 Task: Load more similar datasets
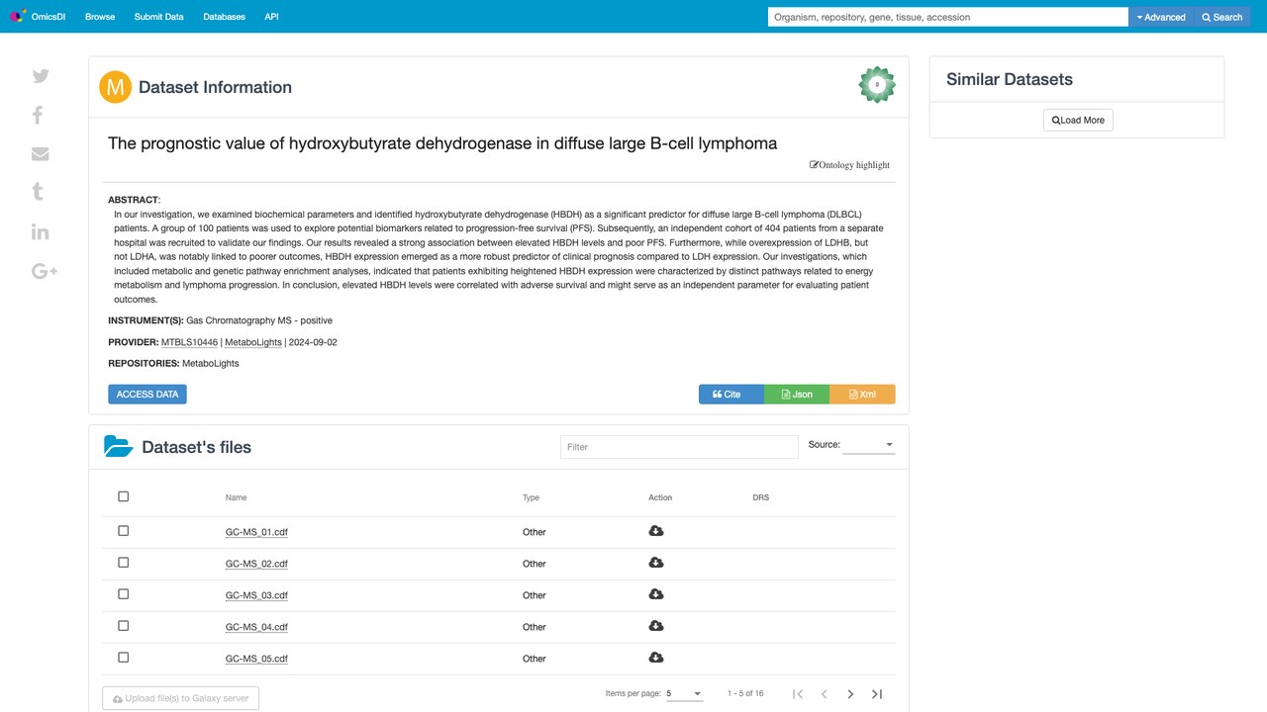pyautogui.click(x=1078, y=120)
